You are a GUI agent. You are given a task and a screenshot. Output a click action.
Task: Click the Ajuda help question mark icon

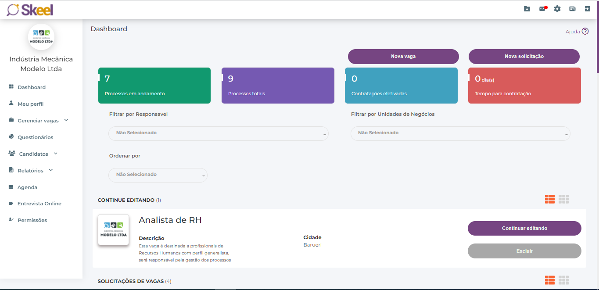585,32
